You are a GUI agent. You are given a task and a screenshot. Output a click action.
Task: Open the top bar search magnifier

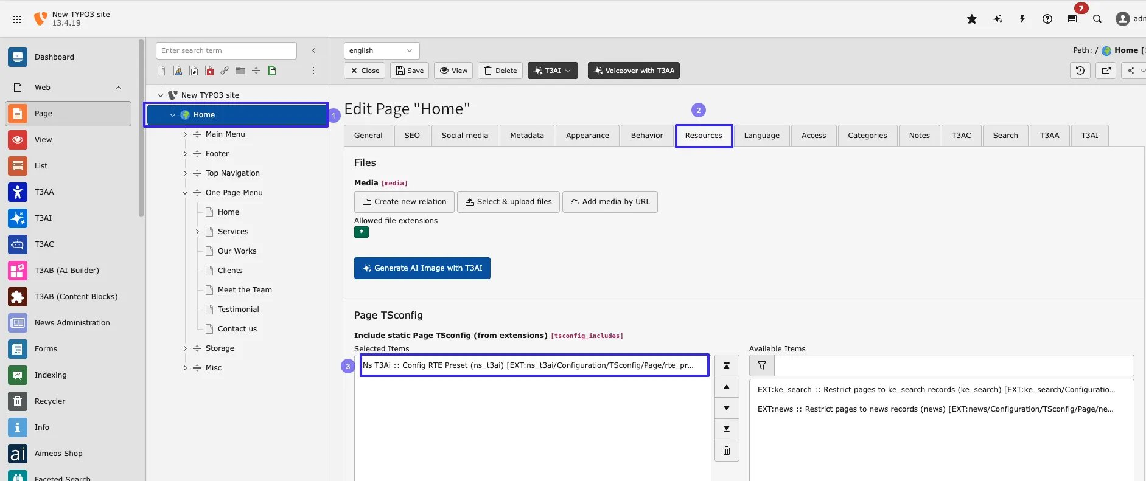[1097, 19]
